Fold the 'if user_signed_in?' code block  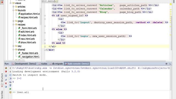click(45, 16)
